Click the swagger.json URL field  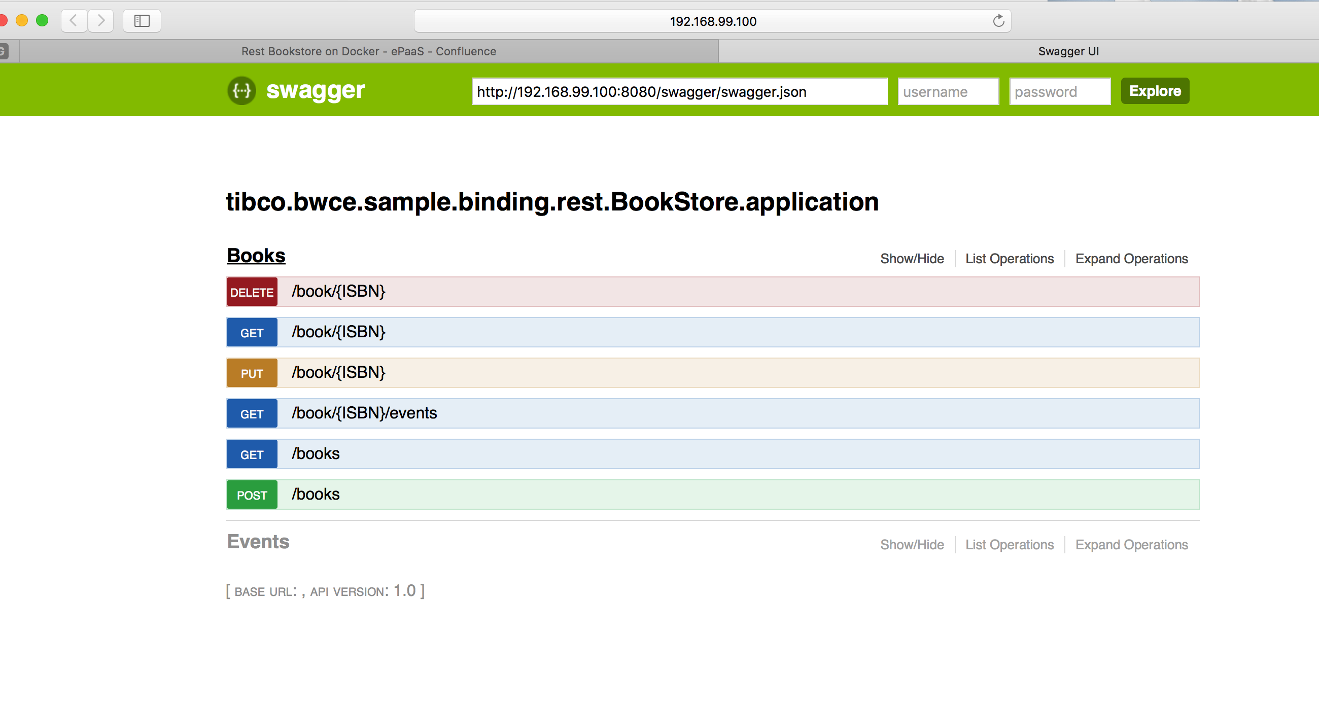[x=679, y=92]
